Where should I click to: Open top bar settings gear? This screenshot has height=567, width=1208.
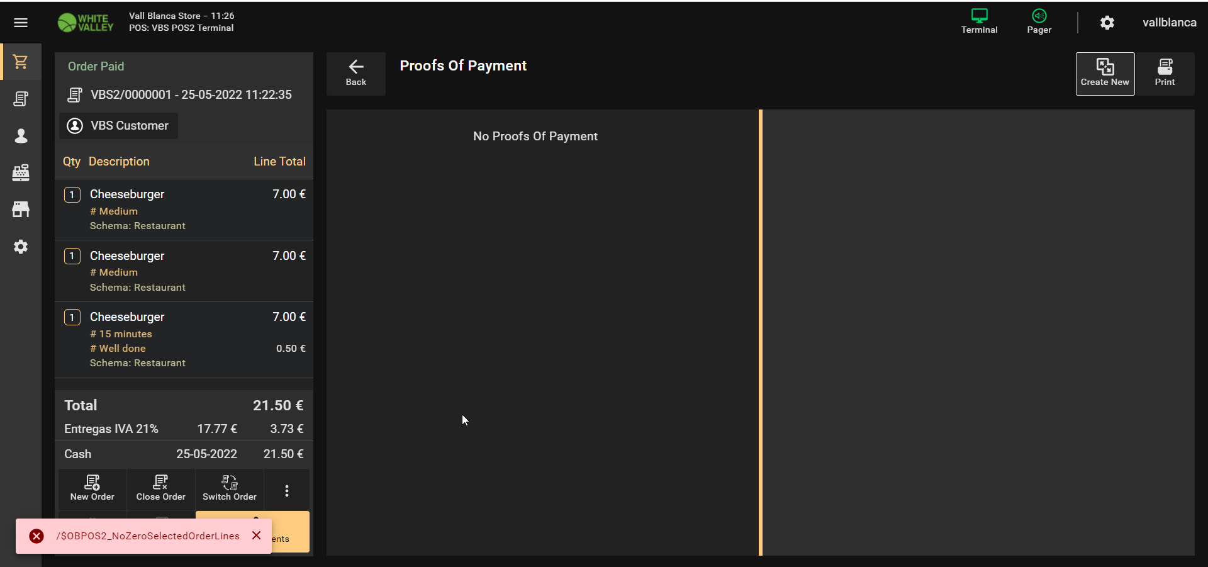[x=1107, y=23]
